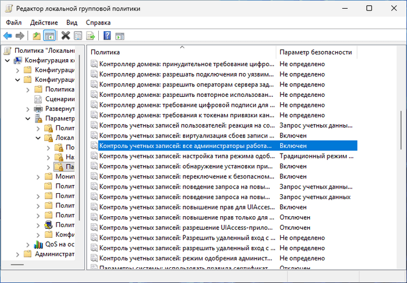Screen dimensions: 407x283
Task: Select 'реакция на со...' policy row
Action: (x=223, y=125)
